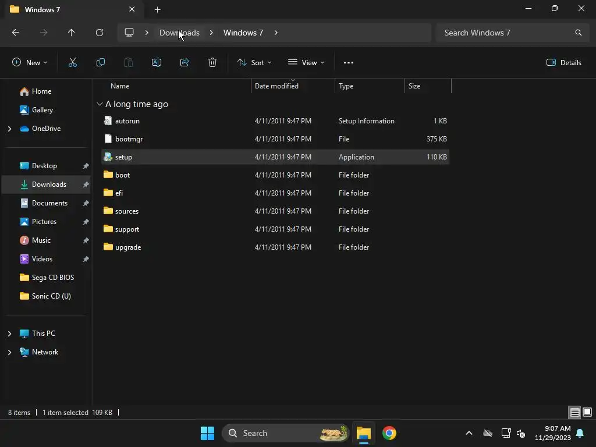
Task: Click chevron after the PC icon in address bar
Action: (147, 33)
